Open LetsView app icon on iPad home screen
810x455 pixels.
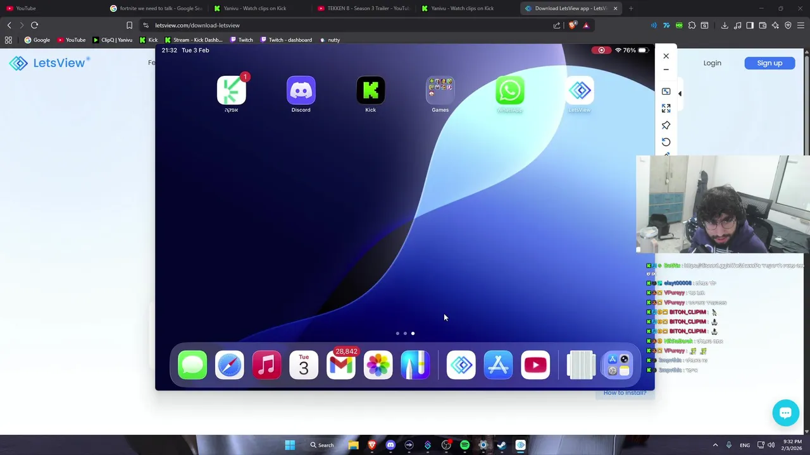(x=579, y=91)
